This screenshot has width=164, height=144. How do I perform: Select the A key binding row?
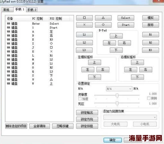[39, 32]
